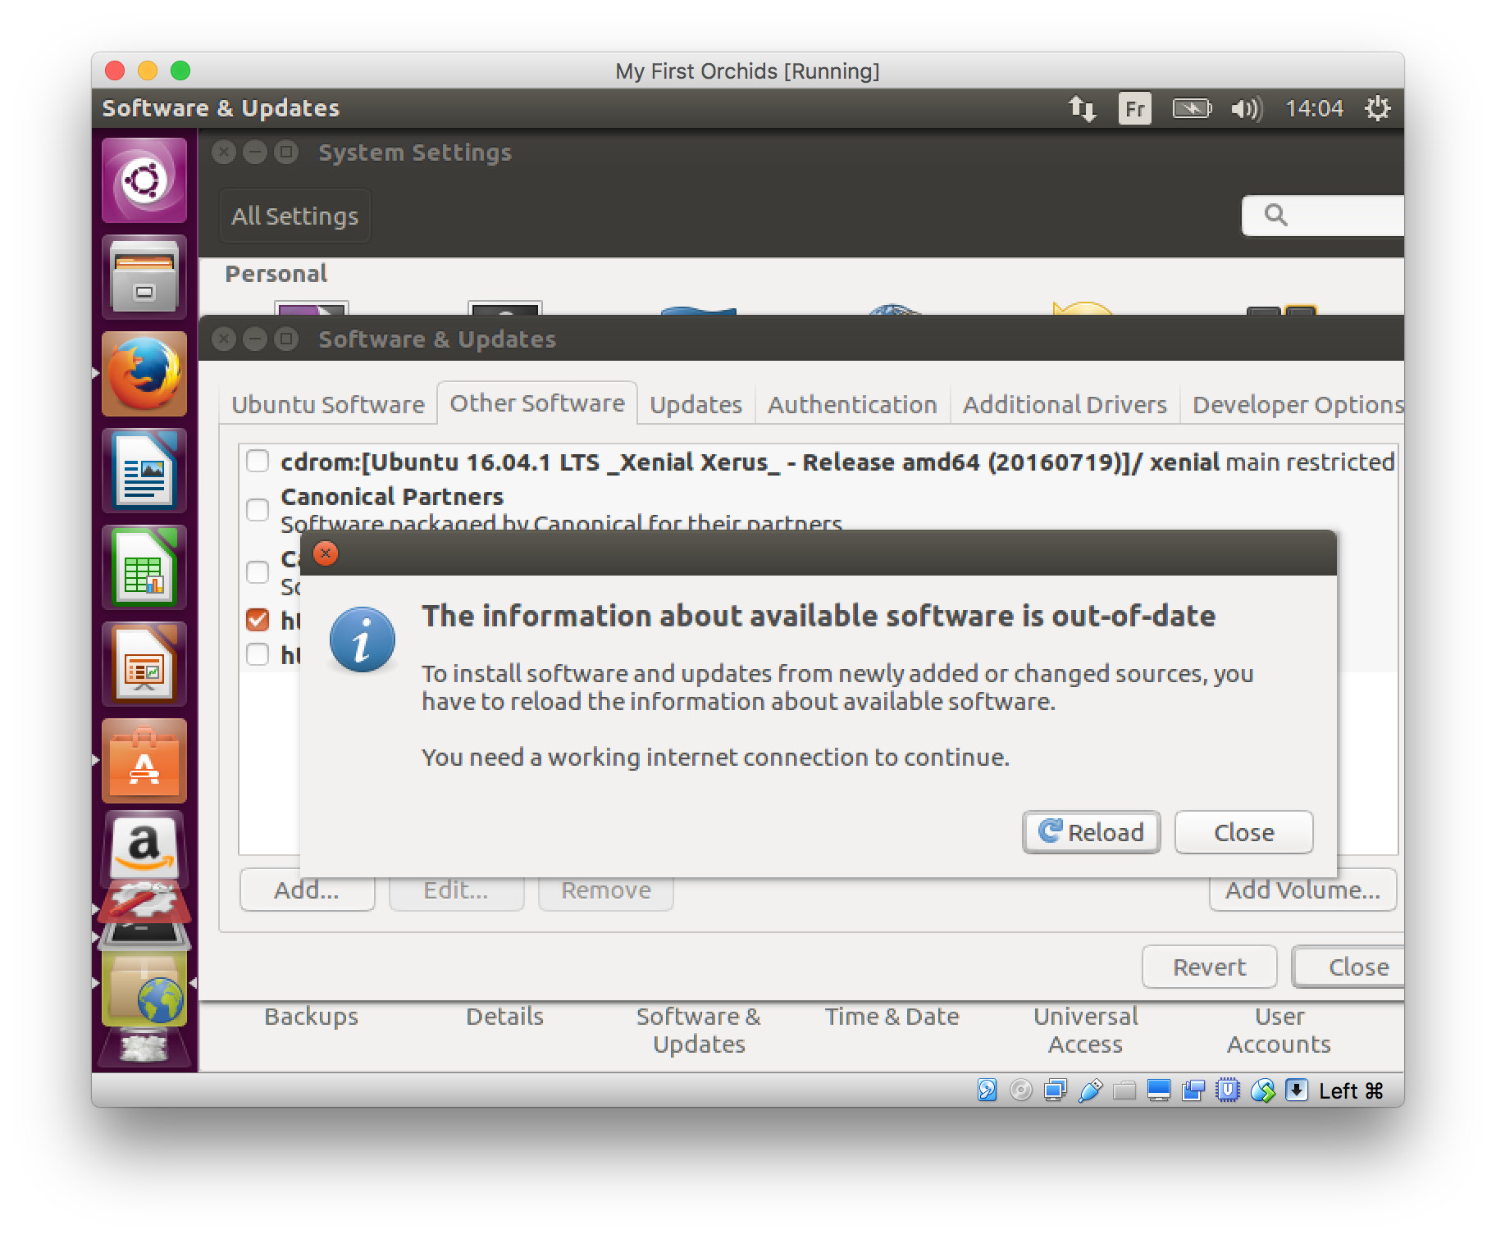Uncheck the enabled source checkbox
1496x1238 pixels.
(x=258, y=620)
